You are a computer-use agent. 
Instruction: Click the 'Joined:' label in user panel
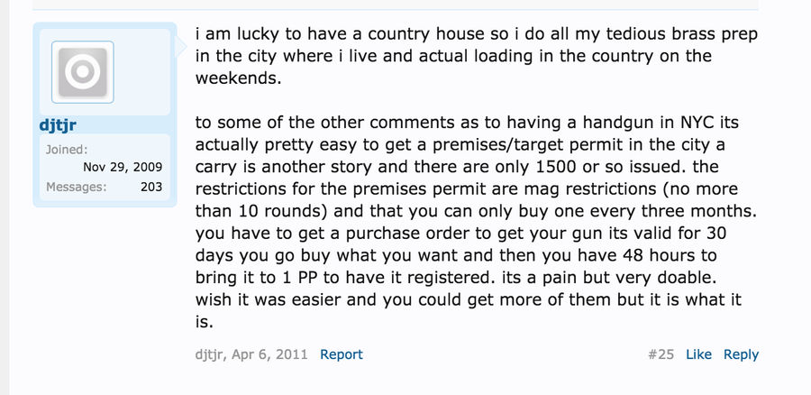[x=67, y=150]
